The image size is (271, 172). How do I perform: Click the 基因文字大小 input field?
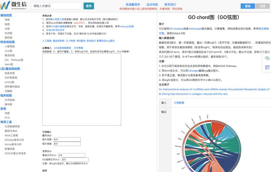(72, 155)
